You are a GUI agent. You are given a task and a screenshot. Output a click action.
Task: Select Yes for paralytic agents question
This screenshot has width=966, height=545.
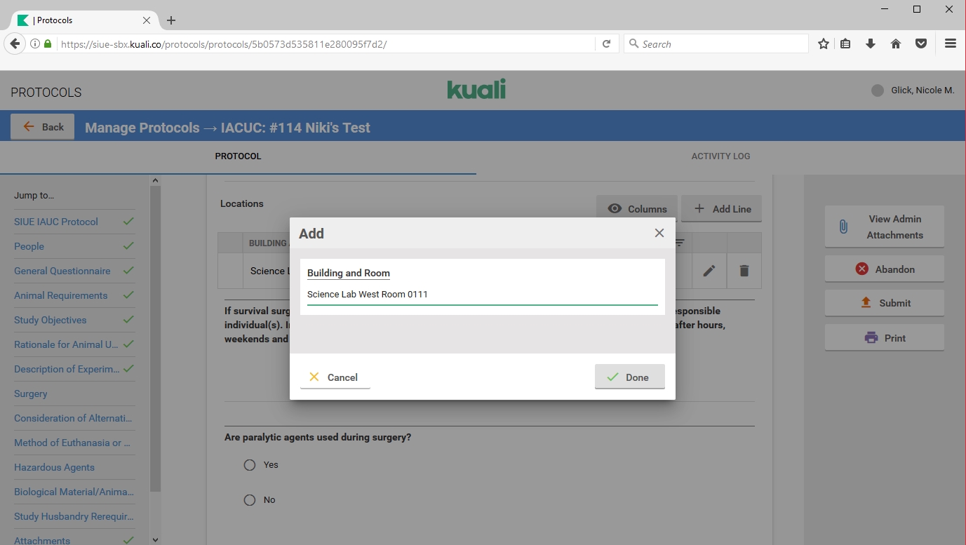(250, 465)
